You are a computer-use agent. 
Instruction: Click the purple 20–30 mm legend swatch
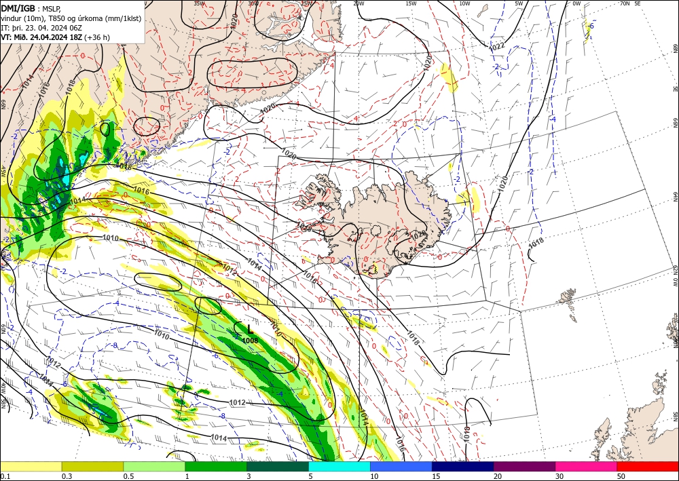tap(524, 466)
